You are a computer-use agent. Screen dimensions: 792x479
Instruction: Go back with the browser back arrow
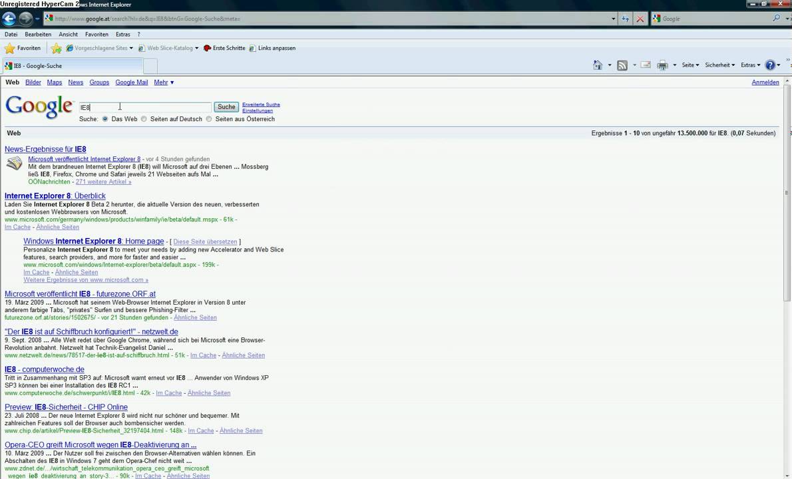click(9, 19)
